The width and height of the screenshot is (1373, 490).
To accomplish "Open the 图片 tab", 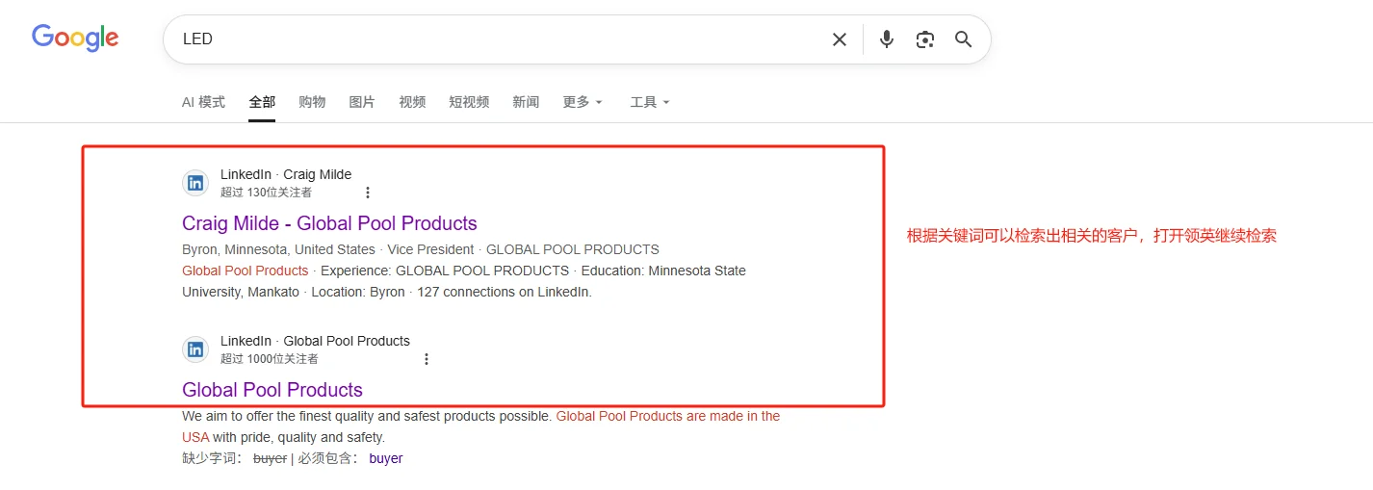I will point(362,102).
